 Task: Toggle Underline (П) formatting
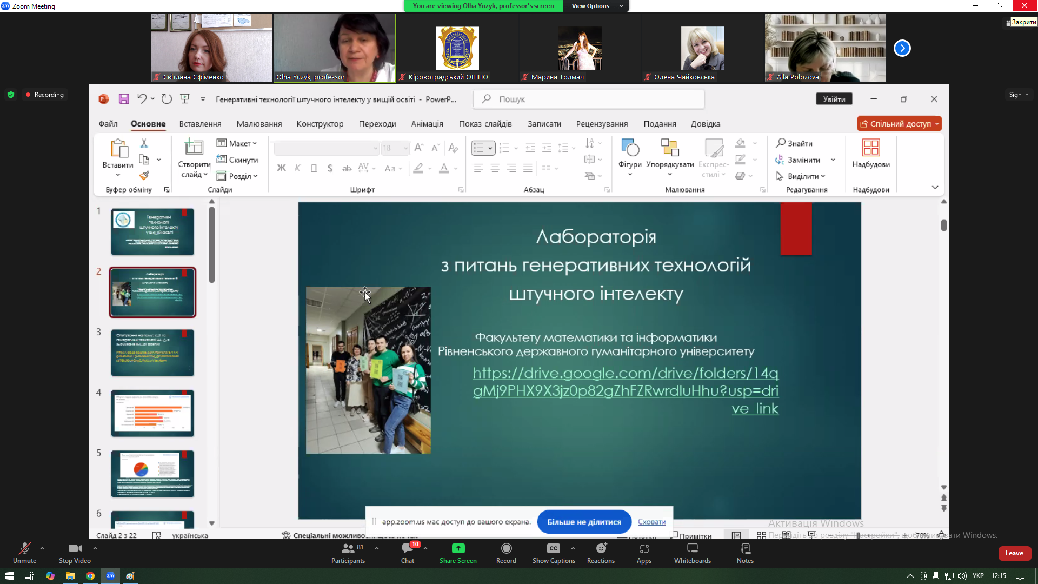pyautogui.click(x=314, y=168)
